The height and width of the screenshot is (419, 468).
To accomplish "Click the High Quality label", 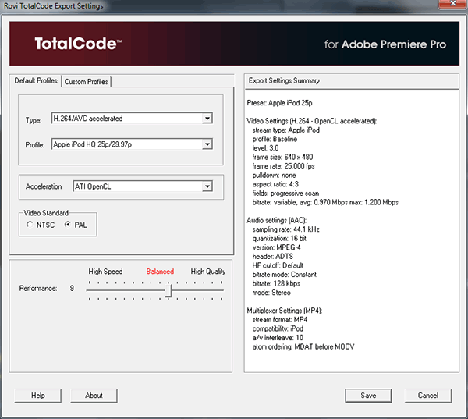I will coord(208,272).
